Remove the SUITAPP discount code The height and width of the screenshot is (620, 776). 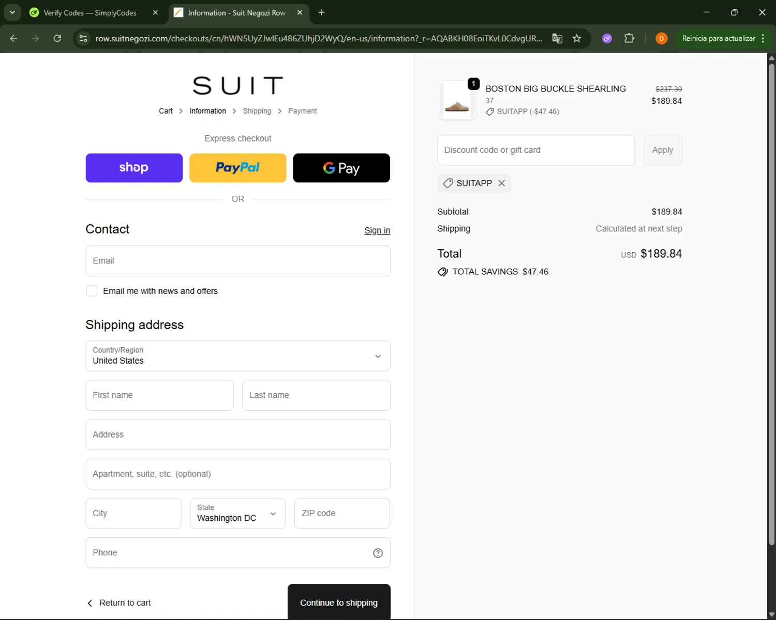(x=501, y=183)
